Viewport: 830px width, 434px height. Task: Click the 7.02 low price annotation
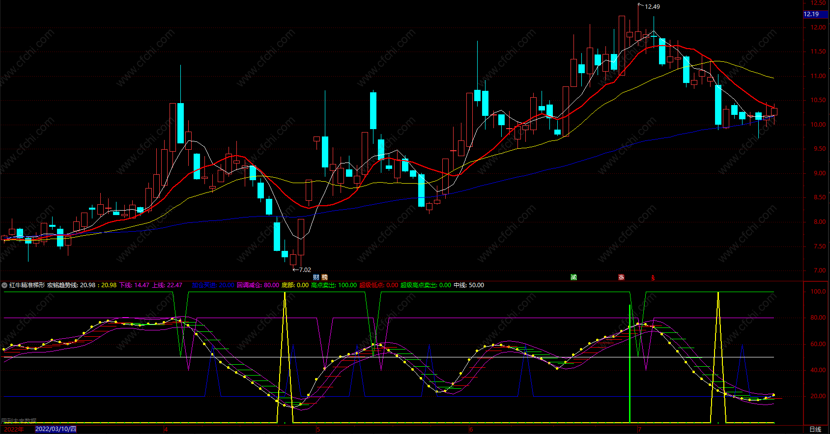305,270
